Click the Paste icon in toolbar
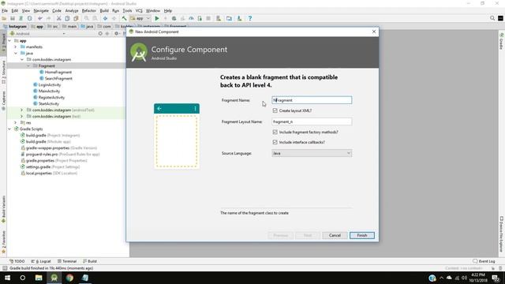Image resolution: width=505 pixels, height=284 pixels. [x=76, y=18]
